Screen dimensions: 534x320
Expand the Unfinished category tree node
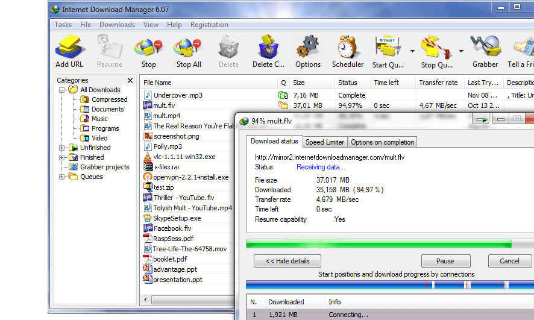[62, 148]
